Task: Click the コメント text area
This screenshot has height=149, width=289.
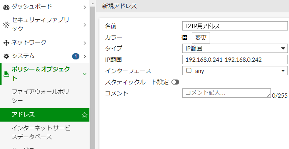Action: 227,93
